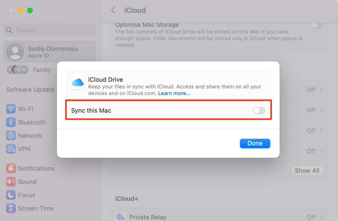Viewport: 338px width, 221px height.
Task: Click the Apple ID profile avatar
Action: tap(15, 52)
